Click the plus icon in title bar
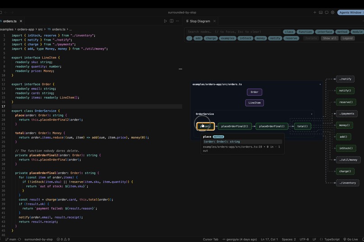The width and height of the screenshot is (364, 242). [x=315, y=13]
